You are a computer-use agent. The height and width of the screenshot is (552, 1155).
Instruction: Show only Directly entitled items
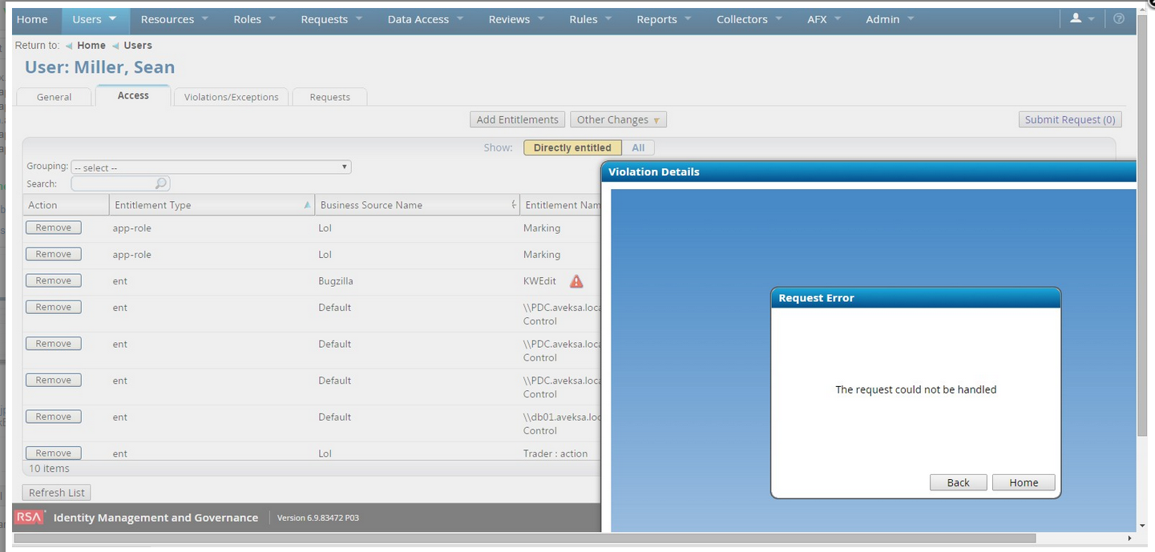(x=572, y=147)
